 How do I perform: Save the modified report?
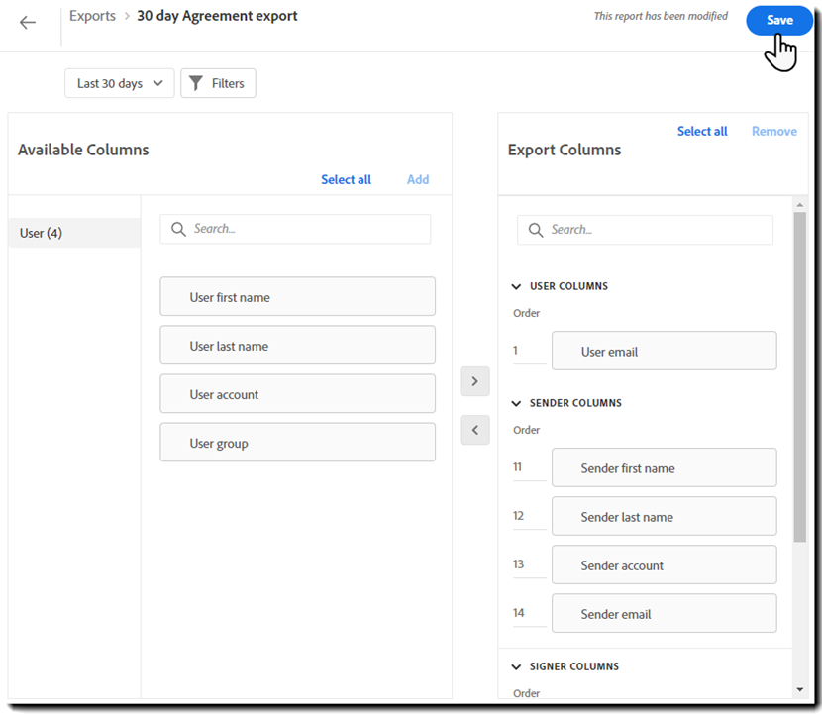[778, 20]
